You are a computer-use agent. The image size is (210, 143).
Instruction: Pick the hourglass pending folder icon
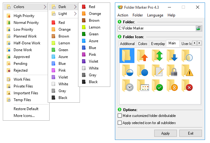(173, 86)
